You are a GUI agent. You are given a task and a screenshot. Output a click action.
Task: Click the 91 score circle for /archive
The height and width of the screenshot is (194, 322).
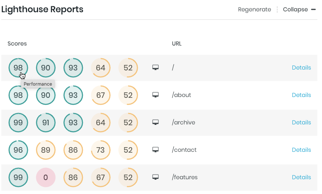(x=46, y=122)
